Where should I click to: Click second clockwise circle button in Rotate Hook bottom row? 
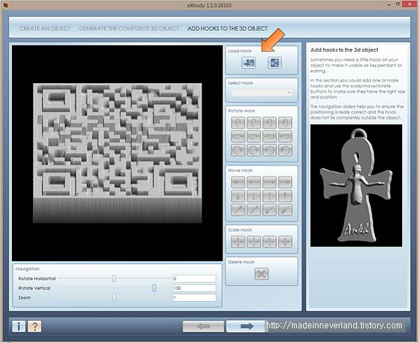(253, 150)
